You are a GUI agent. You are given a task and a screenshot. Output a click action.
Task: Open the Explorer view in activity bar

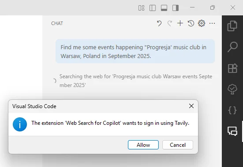coord(232,25)
